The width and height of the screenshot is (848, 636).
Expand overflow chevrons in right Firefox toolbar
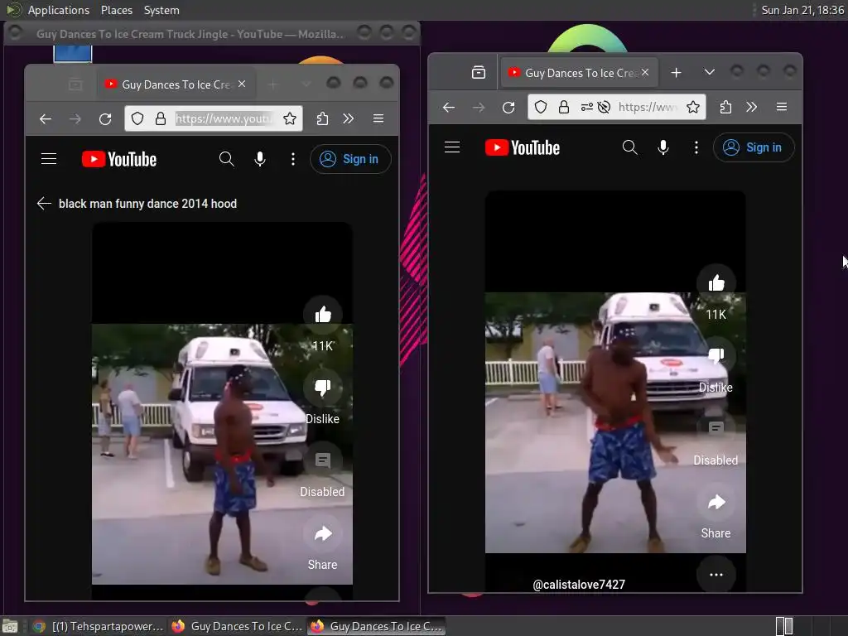(x=752, y=107)
